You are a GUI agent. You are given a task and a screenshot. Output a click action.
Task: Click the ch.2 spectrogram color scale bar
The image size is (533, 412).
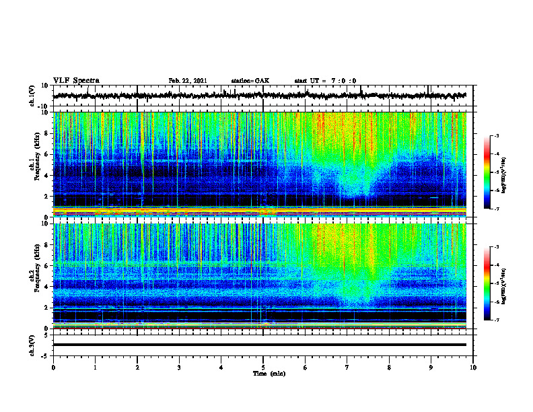click(x=487, y=283)
